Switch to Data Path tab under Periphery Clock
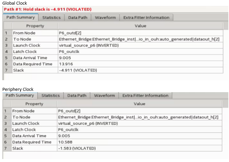This screenshot has height=162, width=229. click(x=77, y=95)
